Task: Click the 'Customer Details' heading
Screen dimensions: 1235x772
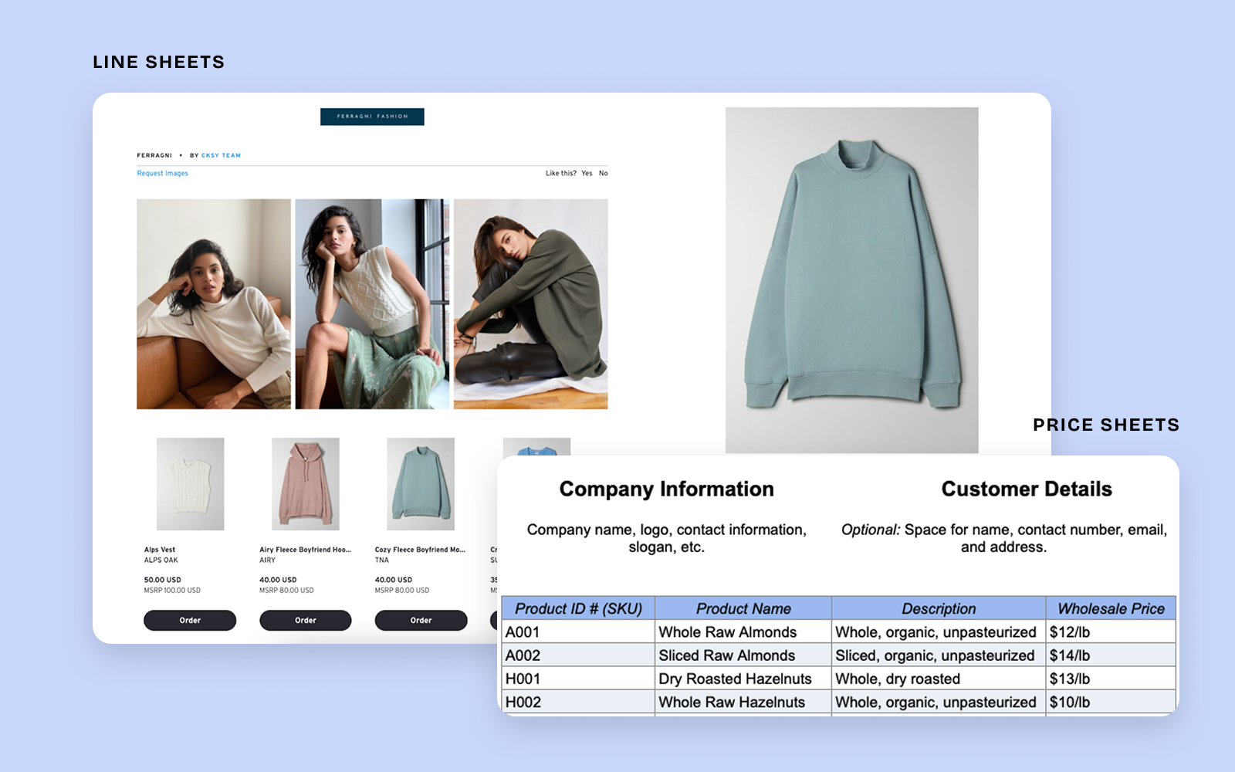Action: 1027,489
